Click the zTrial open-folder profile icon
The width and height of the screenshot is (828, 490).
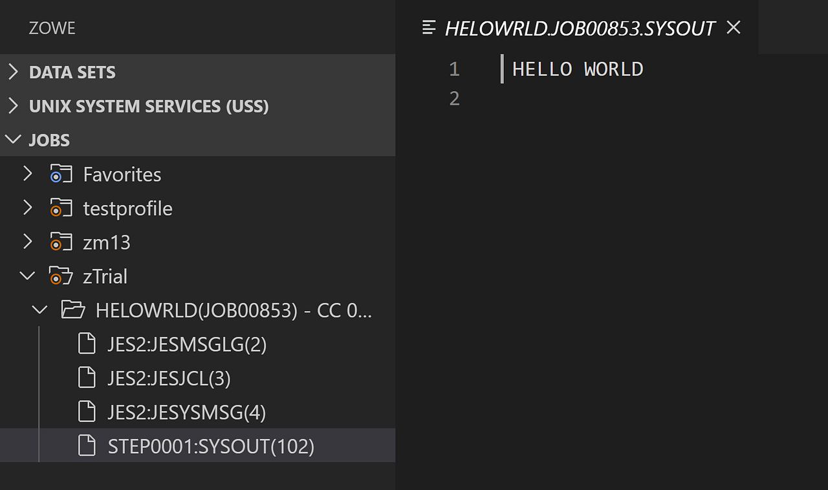(x=61, y=277)
